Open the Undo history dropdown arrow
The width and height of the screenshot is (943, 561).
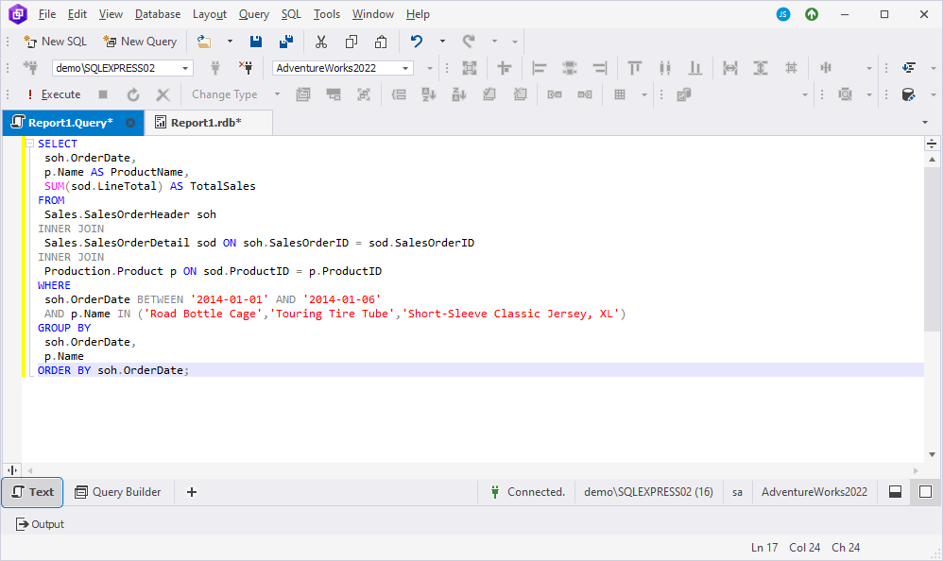click(442, 42)
